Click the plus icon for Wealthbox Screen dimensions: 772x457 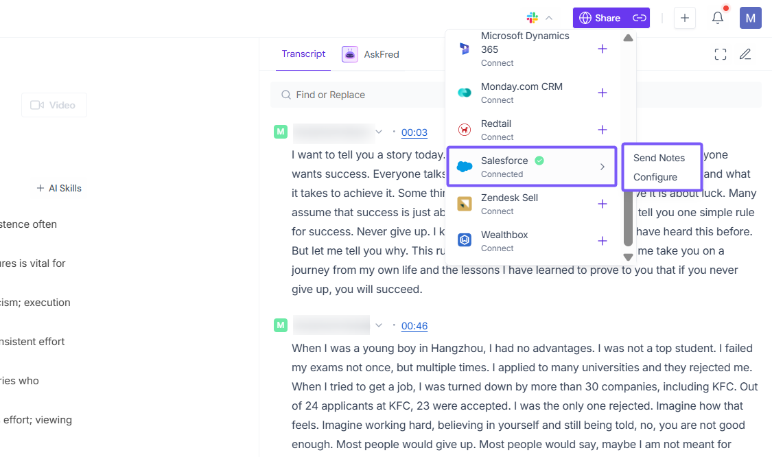click(603, 241)
